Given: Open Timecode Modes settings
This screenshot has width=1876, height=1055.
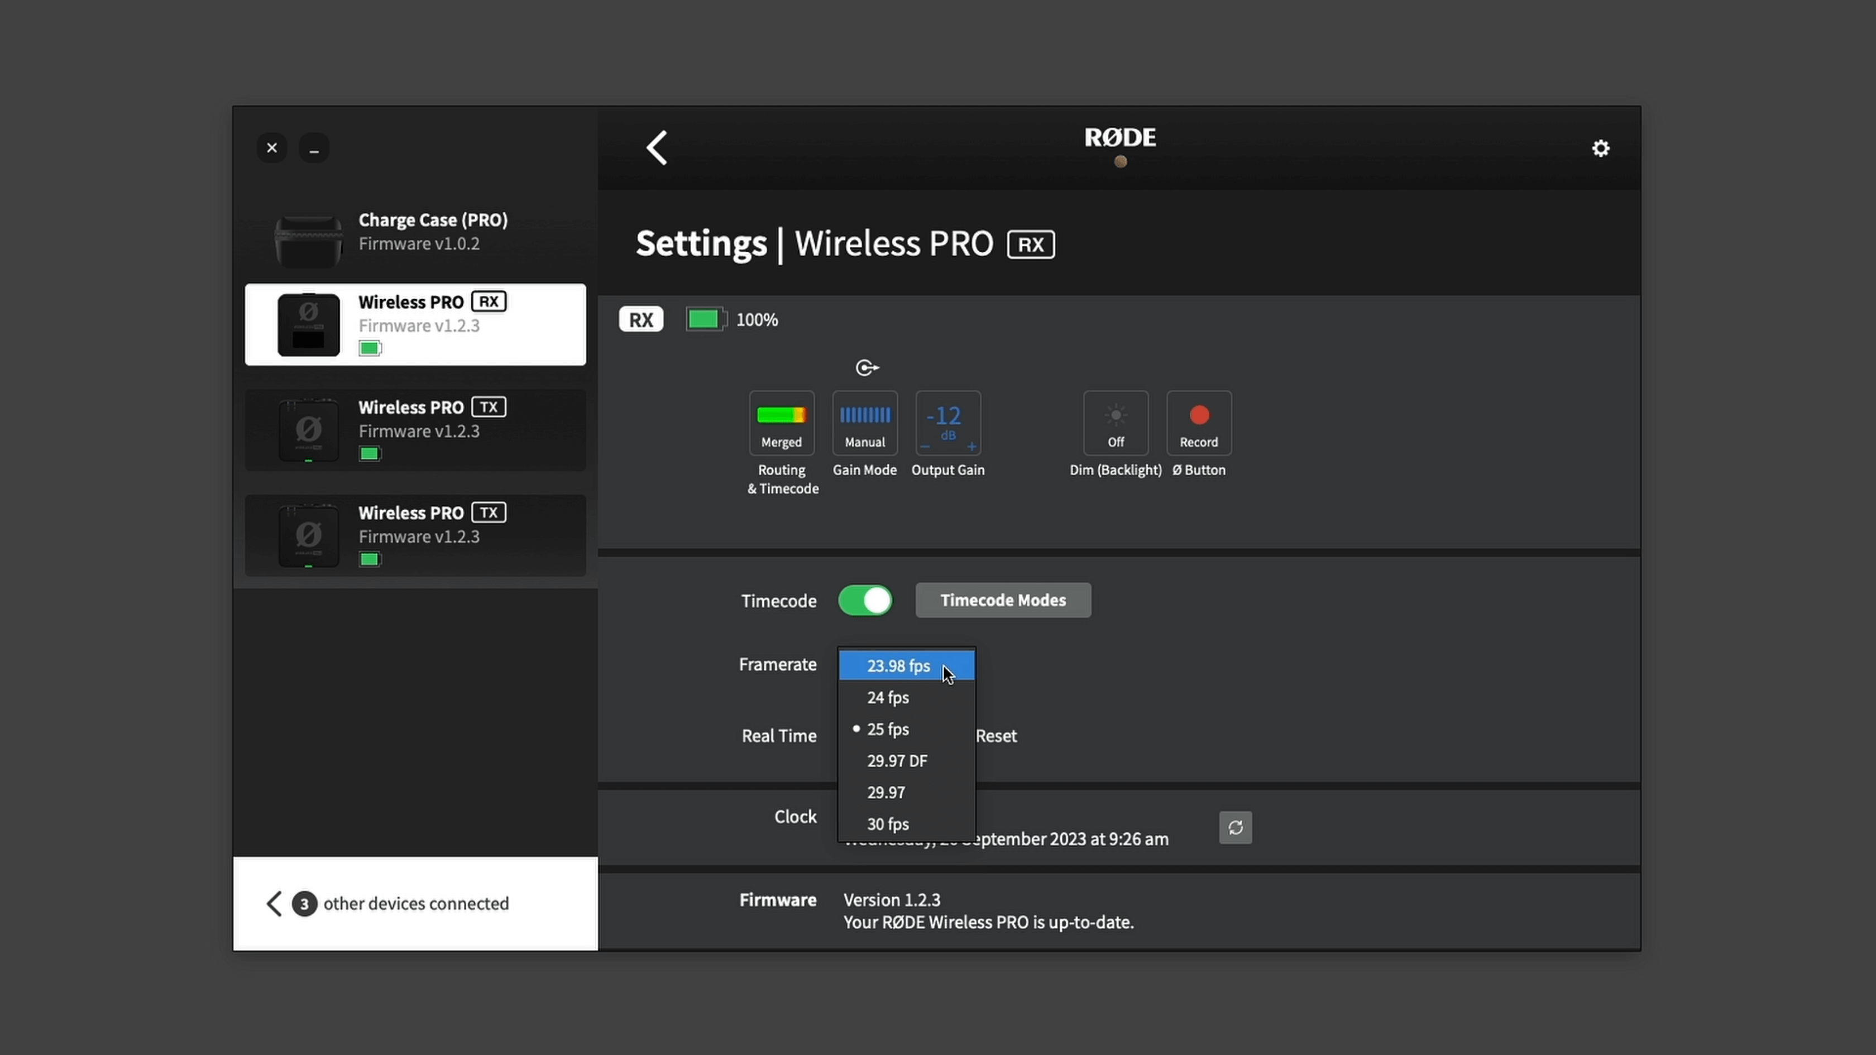Looking at the screenshot, I should click(1004, 600).
